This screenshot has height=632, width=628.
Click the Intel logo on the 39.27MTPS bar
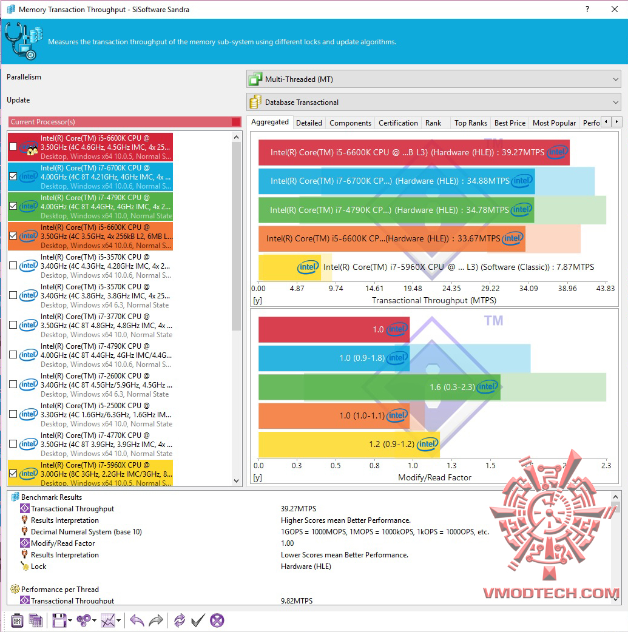click(x=558, y=152)
